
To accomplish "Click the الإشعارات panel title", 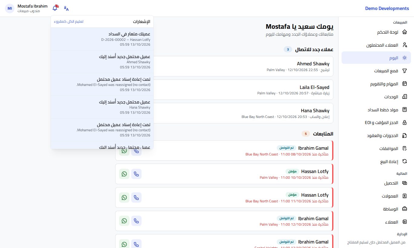I will point(142,21).
